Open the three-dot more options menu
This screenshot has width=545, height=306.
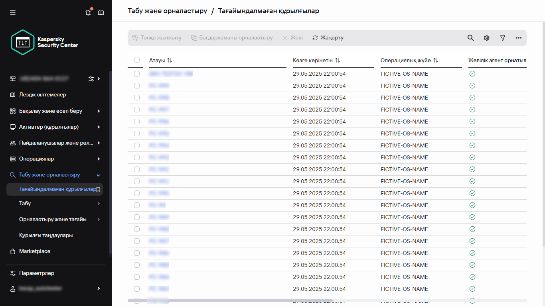point(519,38)
